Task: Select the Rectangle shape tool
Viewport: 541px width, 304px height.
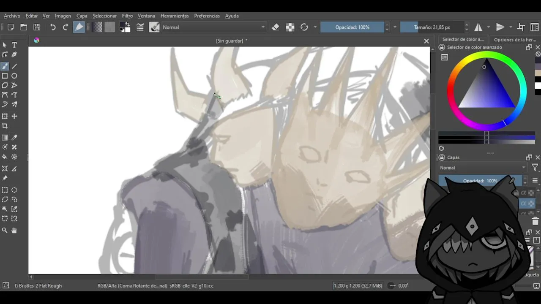Action: 5,76
